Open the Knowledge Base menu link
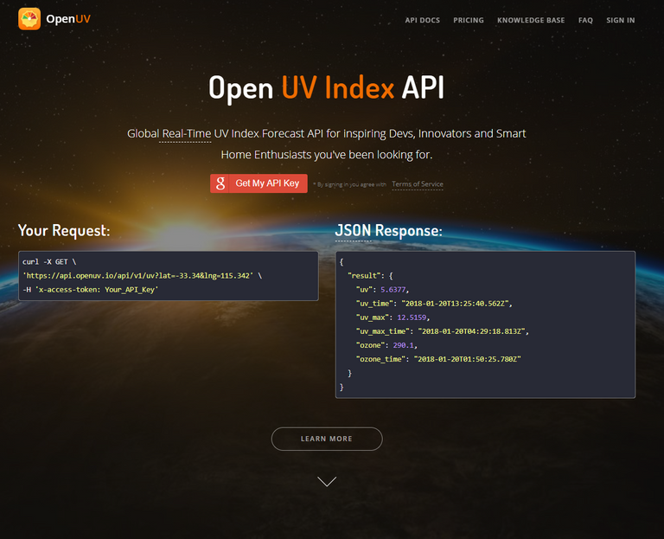Image resolution: width=664 pixels, height=539 pixels. tap(531, 21)
